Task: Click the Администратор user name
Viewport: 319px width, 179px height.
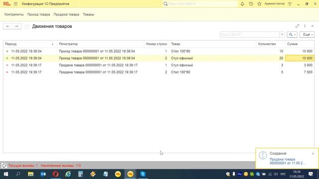Action: pyautogui.click(x=274, y=3)
